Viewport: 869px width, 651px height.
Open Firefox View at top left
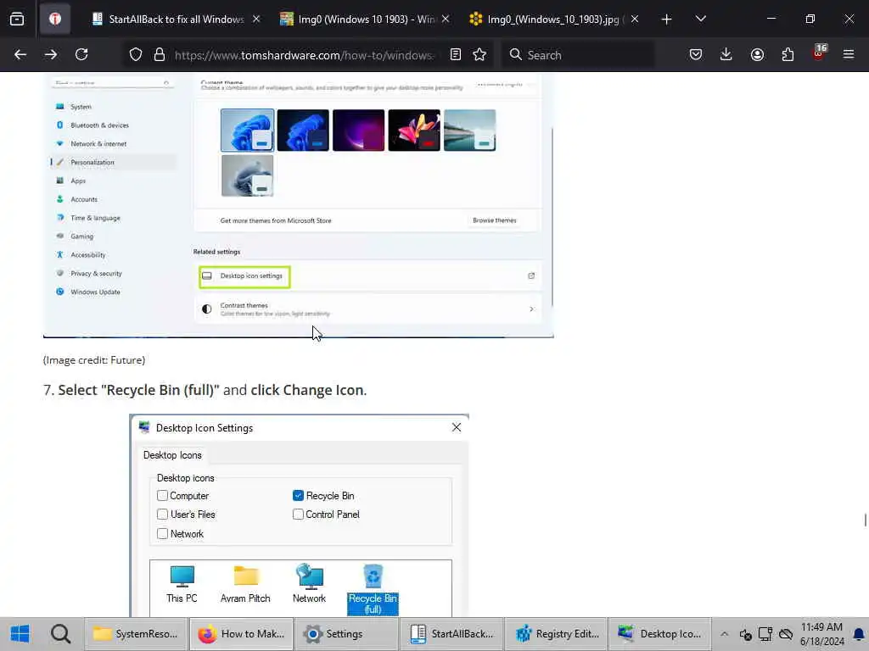pos(17,19)
